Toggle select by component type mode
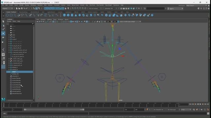Viewport: 211px width, 118px height. click(x=39, y=9)
